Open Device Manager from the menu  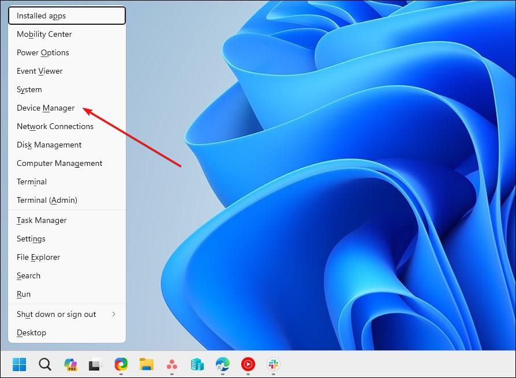point(46,108)
